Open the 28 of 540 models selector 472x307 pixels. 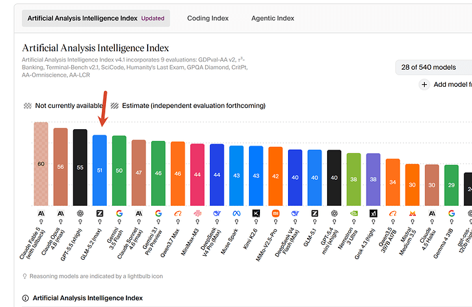click(x=434, y=68)
